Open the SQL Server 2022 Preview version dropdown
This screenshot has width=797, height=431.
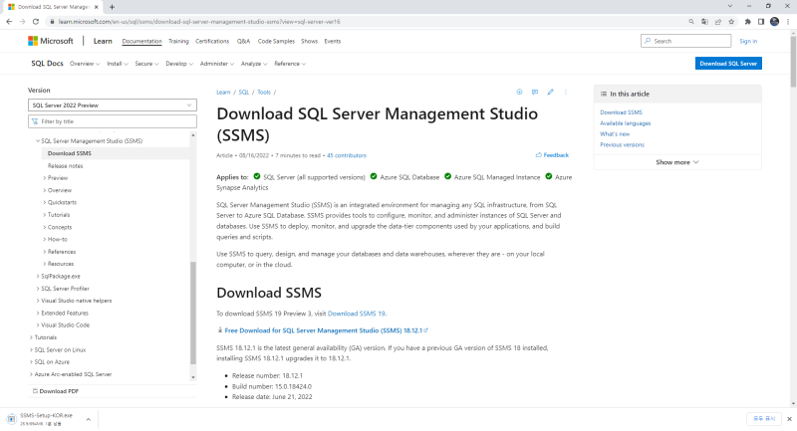point(113,106)
